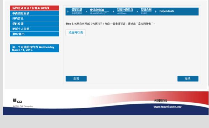The height and width of the screenshot is (128, 209).
Task: Go to 更新个人资料 in the sidebar
Action: pos(34,29)
